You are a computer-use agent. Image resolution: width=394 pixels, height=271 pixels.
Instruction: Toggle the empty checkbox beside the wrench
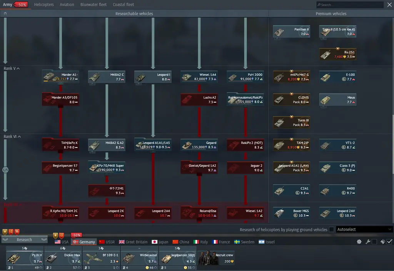[x=374, y=242]
